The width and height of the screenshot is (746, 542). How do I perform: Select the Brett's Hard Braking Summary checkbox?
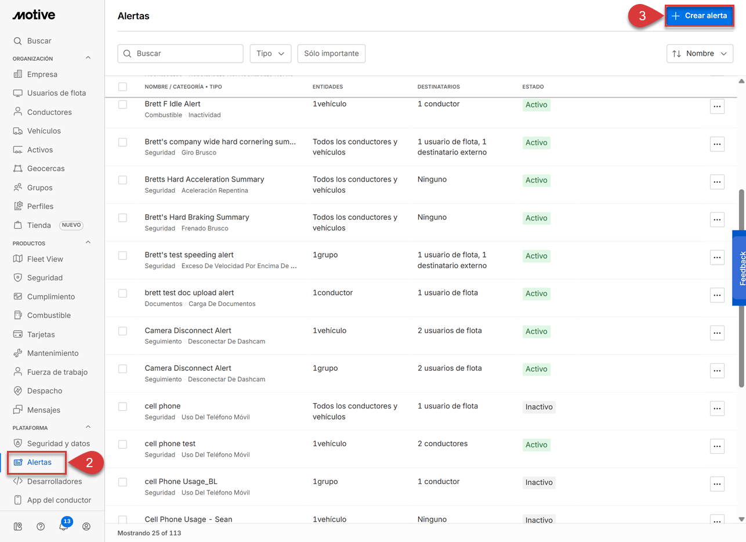click(122, 218)
